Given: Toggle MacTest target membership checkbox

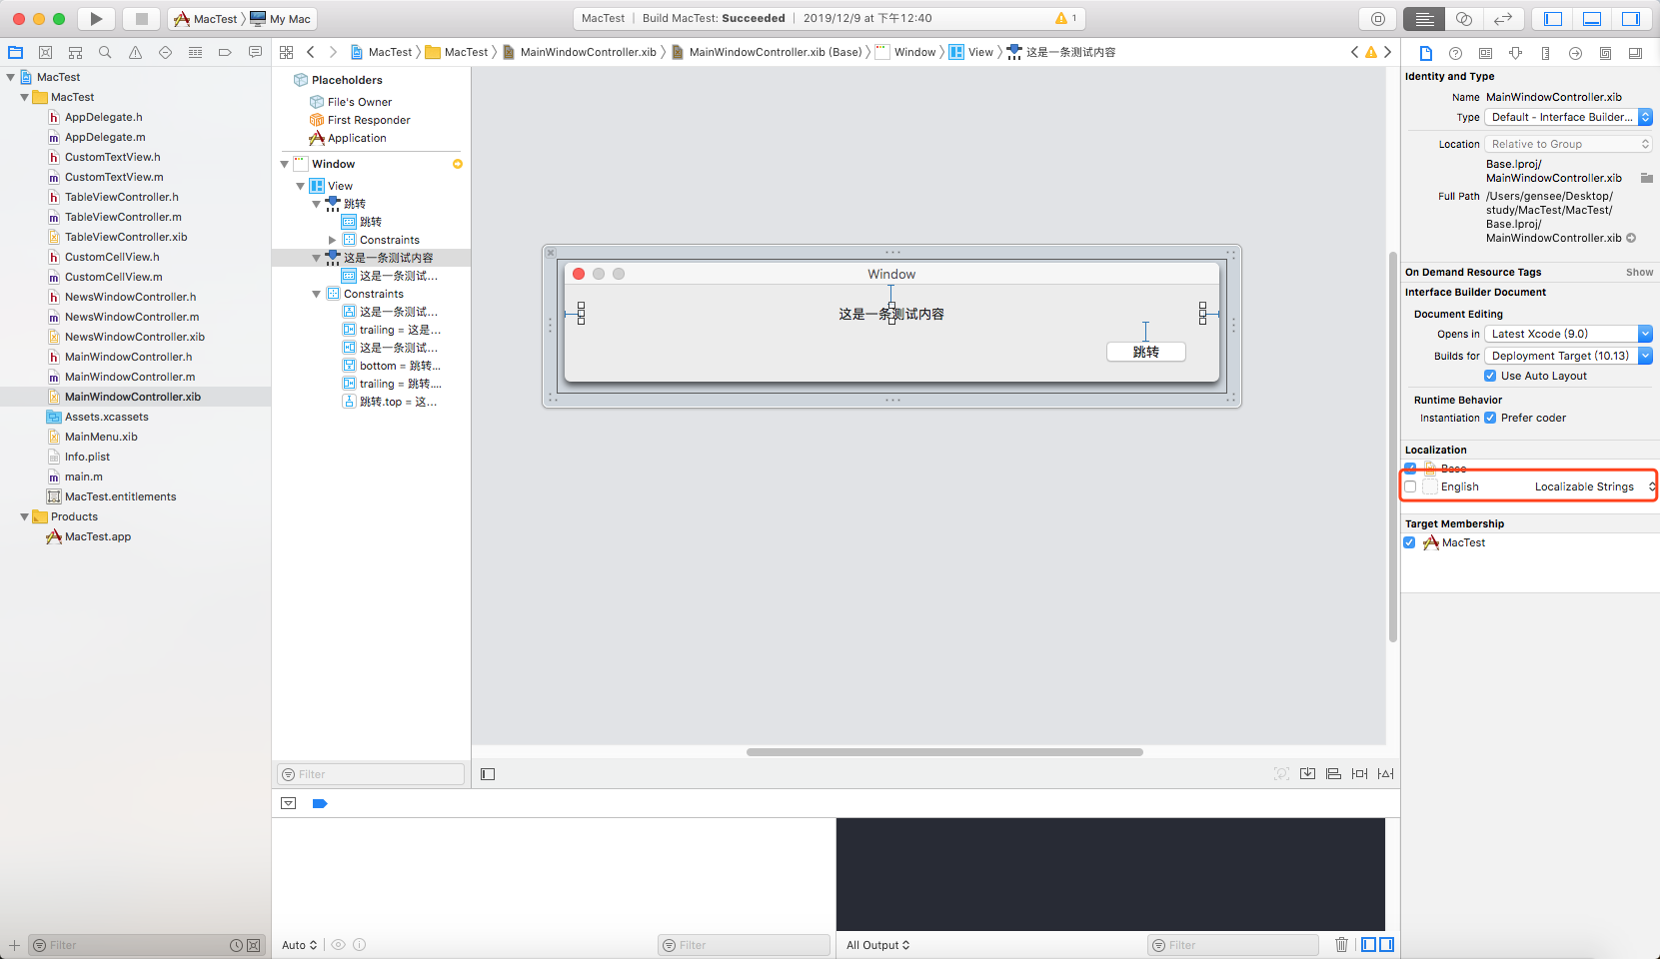Looking at the screenshot, I should pyautogui.click(x=1409, y=542).
